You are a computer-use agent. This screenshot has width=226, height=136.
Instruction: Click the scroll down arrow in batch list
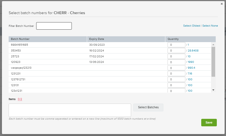pyautogui.click(x=213, y=90)
